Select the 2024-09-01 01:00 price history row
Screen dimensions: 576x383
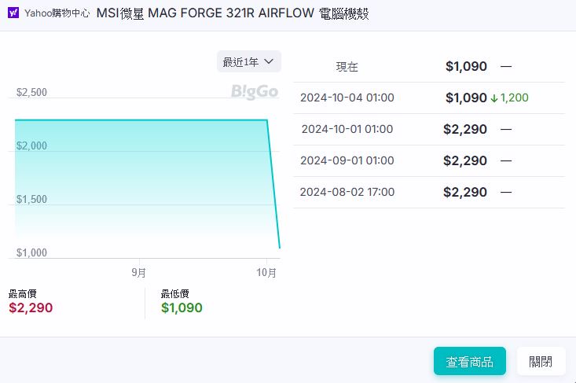(x=428, y=160)
